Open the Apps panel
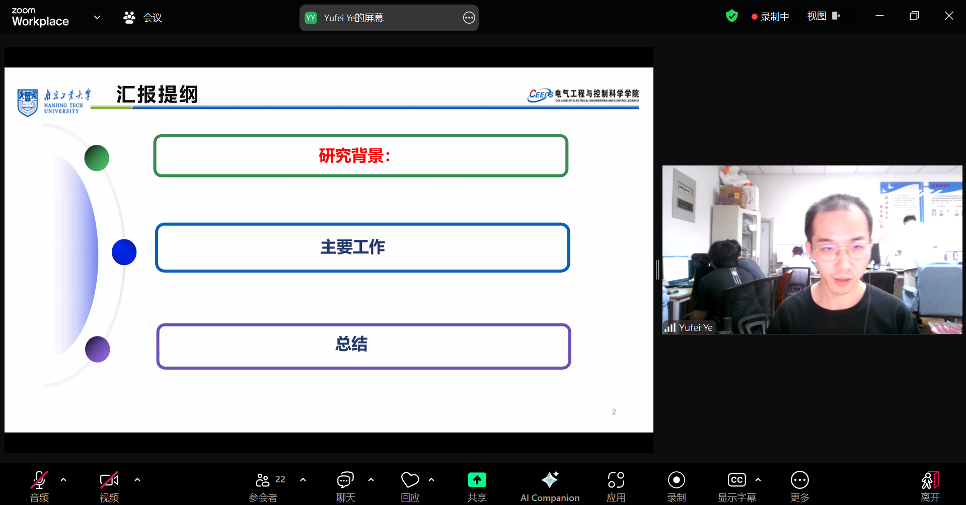966x505 pixels. click(616, 486)
